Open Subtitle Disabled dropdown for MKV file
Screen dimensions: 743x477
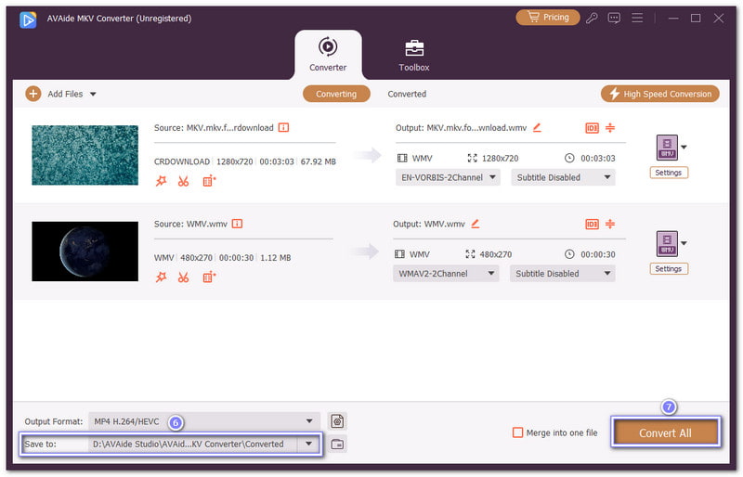pyautogui.click(x=563, y=177)
